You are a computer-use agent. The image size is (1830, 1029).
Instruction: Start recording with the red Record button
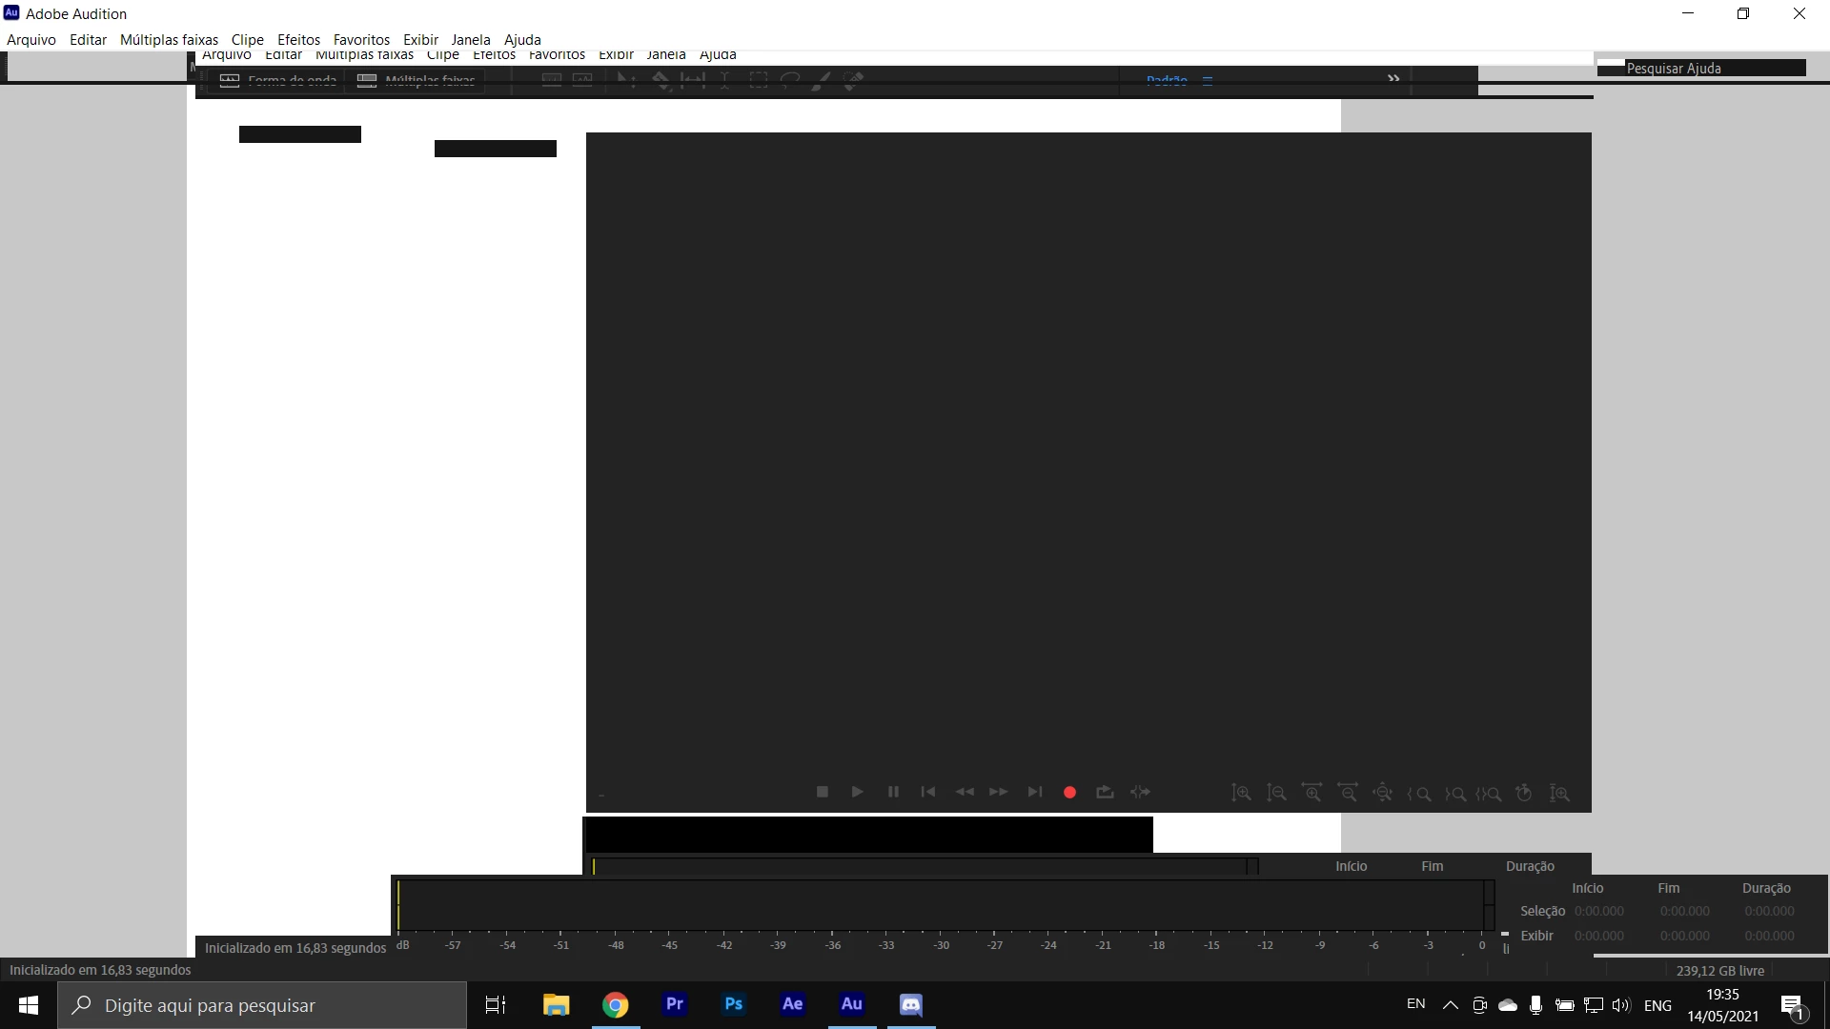(x=1069, y=792)
